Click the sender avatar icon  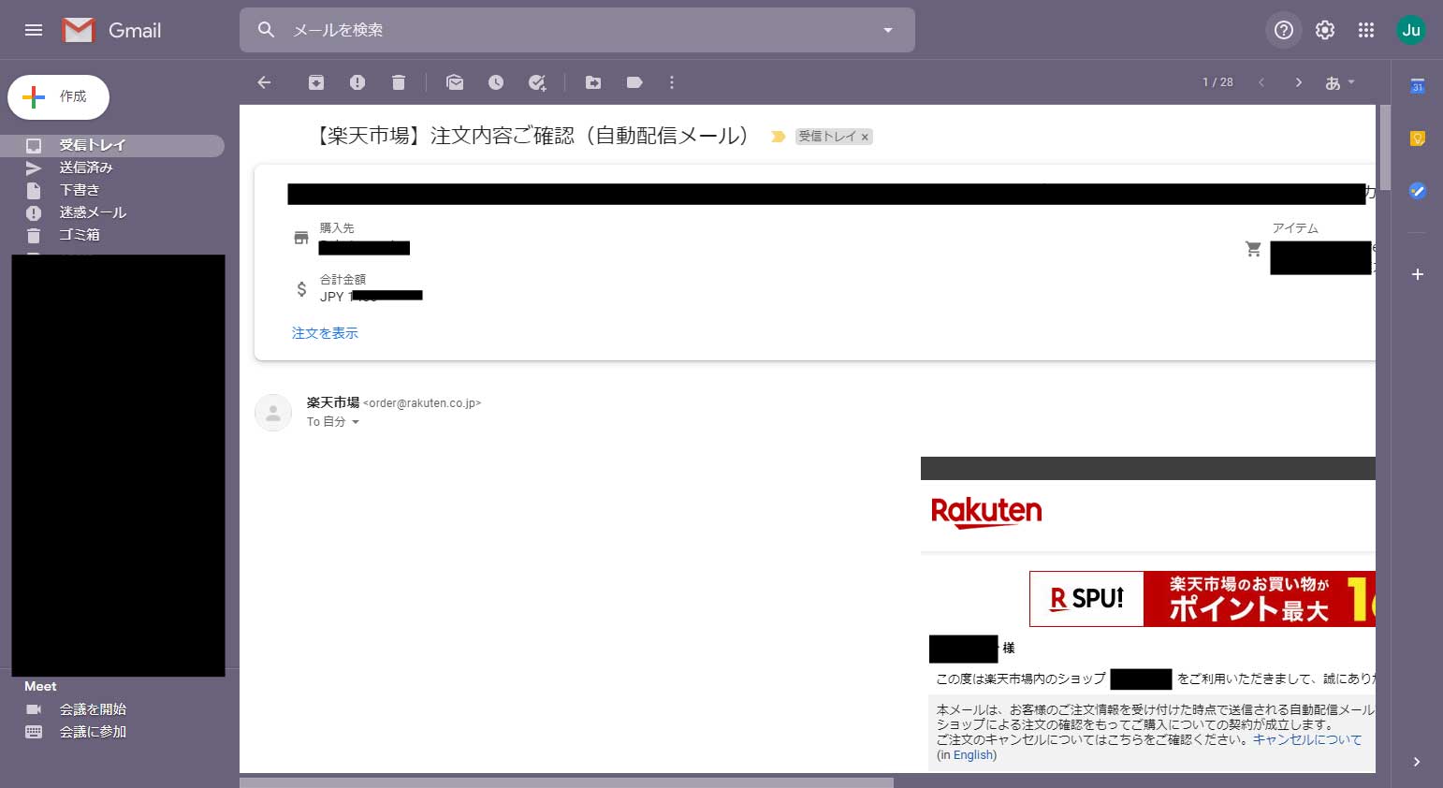pyautogui.click(x=273, y=413)
